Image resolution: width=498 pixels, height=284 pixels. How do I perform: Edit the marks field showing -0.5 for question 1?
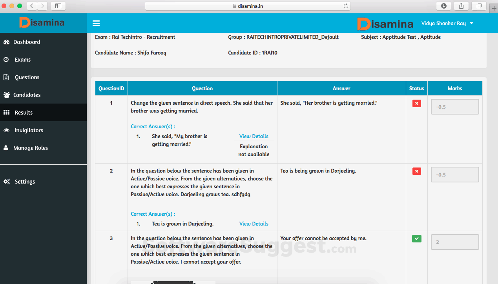pyautogui.click(x=455, y=106)
